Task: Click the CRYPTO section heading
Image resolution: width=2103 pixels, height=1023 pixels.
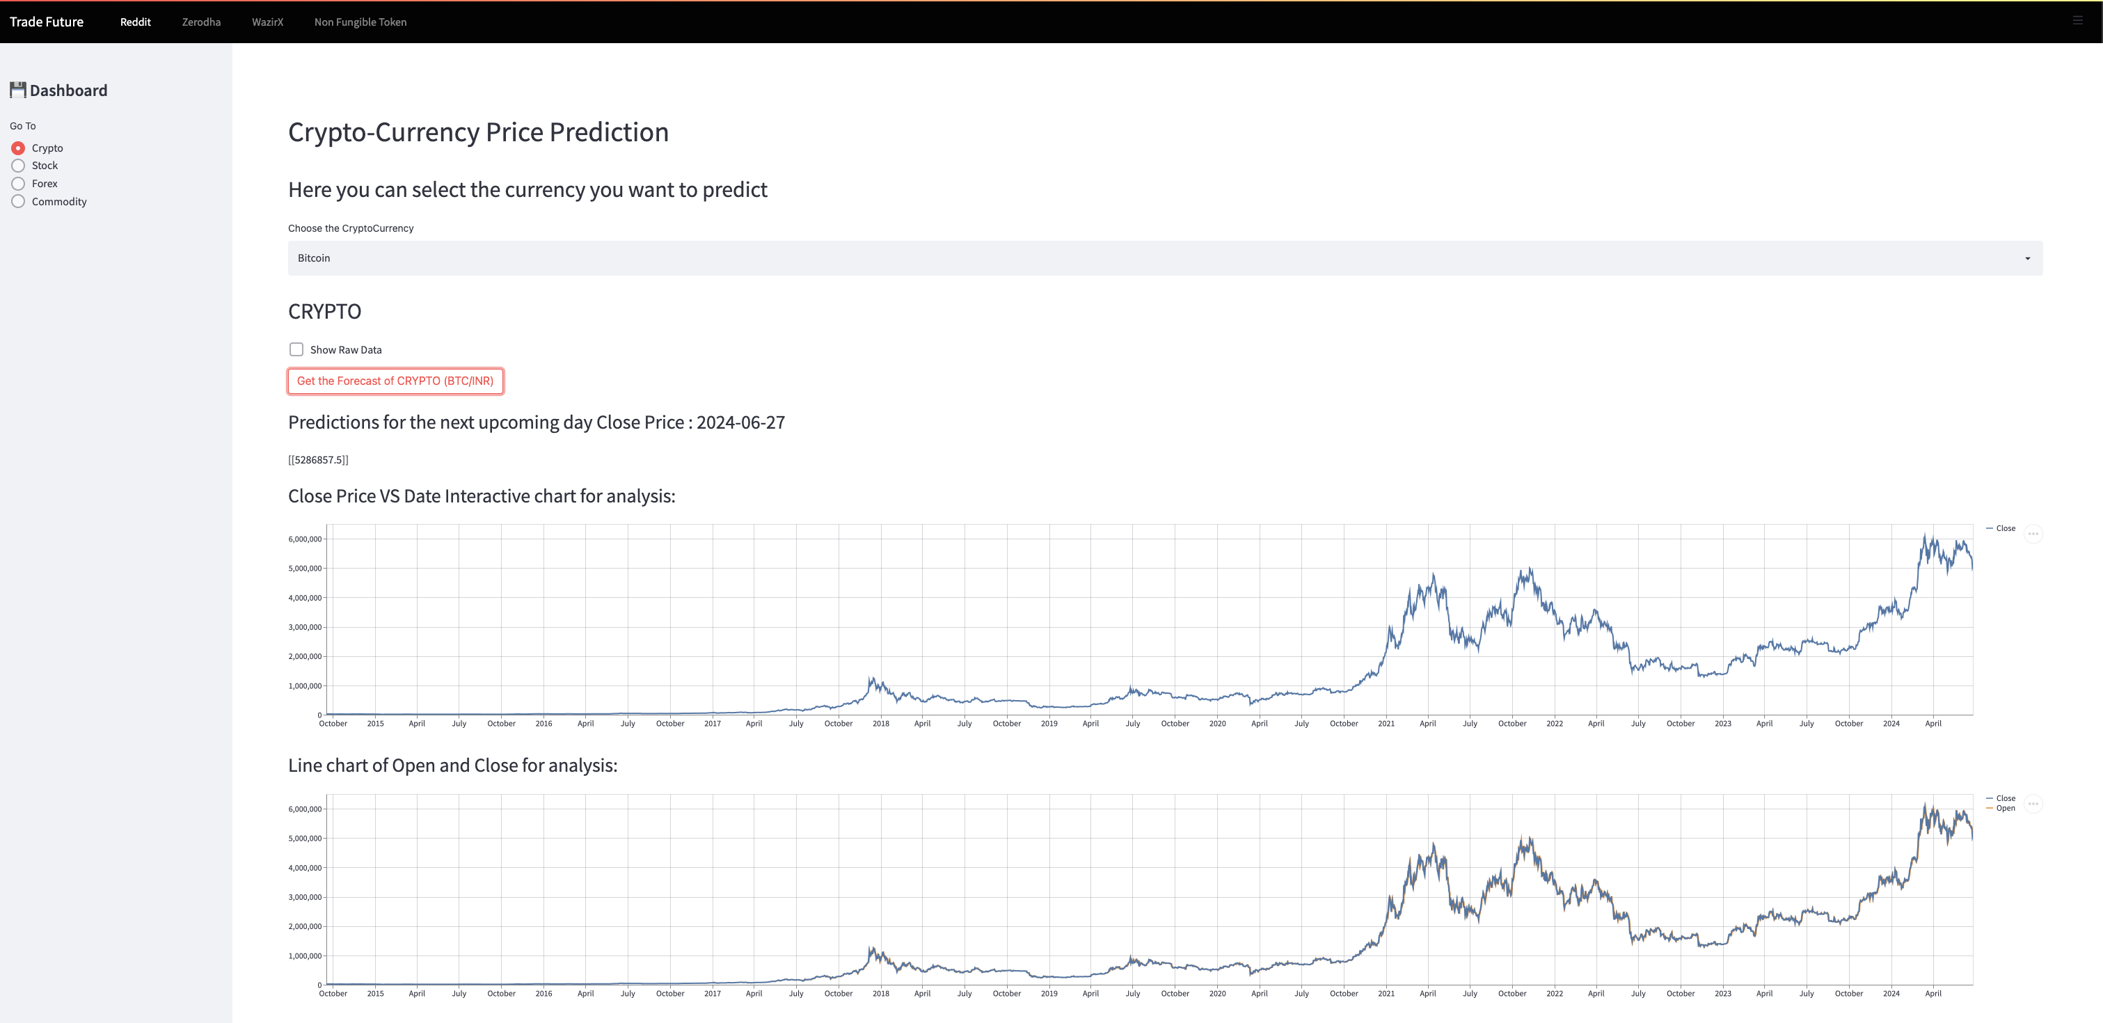Action: click(x=324, y=311)
